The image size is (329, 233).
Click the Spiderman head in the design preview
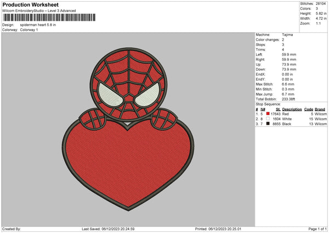(129, 84)
